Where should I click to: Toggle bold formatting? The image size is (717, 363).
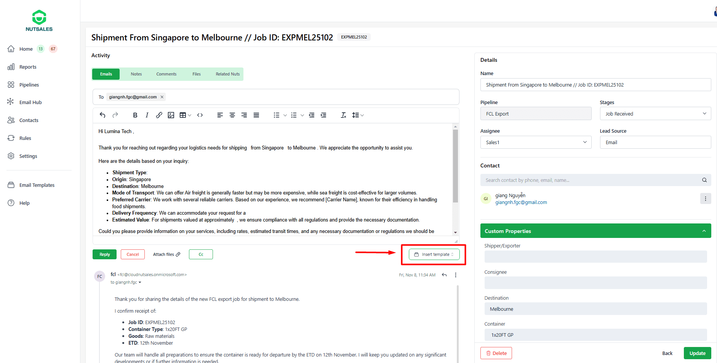[135, 115]
